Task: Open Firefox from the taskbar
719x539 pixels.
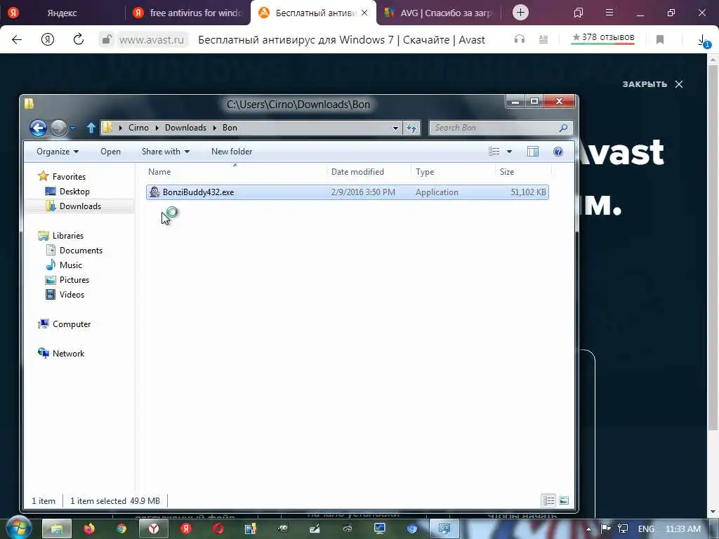Action: (x=89, y=528)
